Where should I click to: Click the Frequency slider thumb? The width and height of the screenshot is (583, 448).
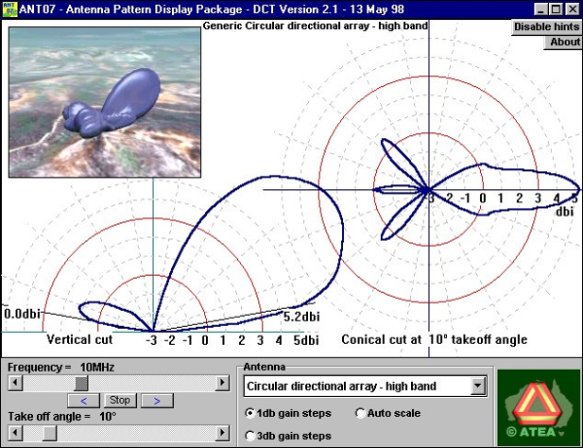point(80,383)
